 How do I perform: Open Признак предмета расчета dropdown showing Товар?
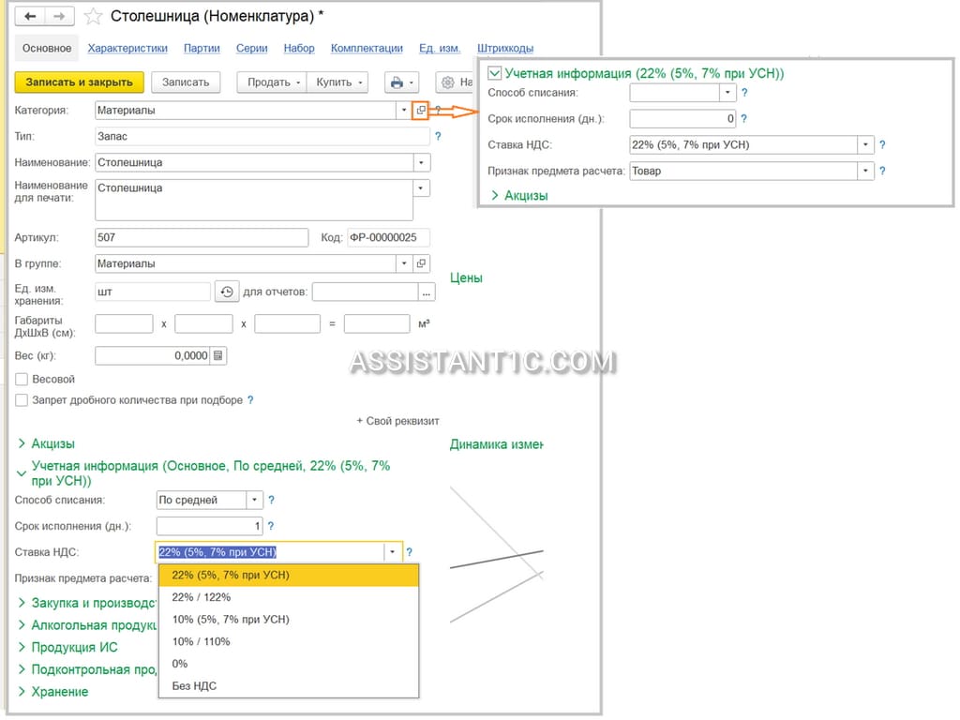pyautogui.click(x=865, y=171)
